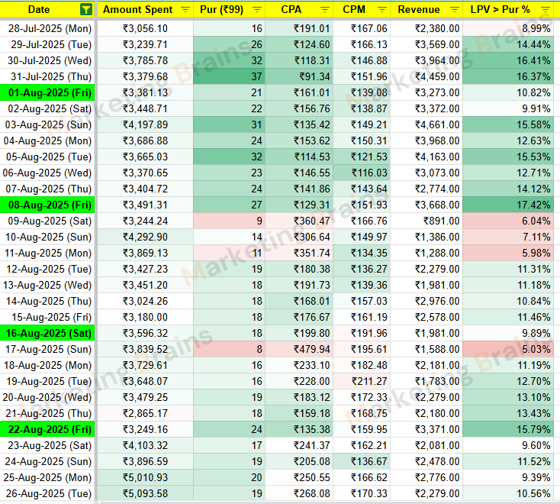Click the 17.42% LPV > Pur cell
Screen dimensions: 560x504
tap(509, 205)
